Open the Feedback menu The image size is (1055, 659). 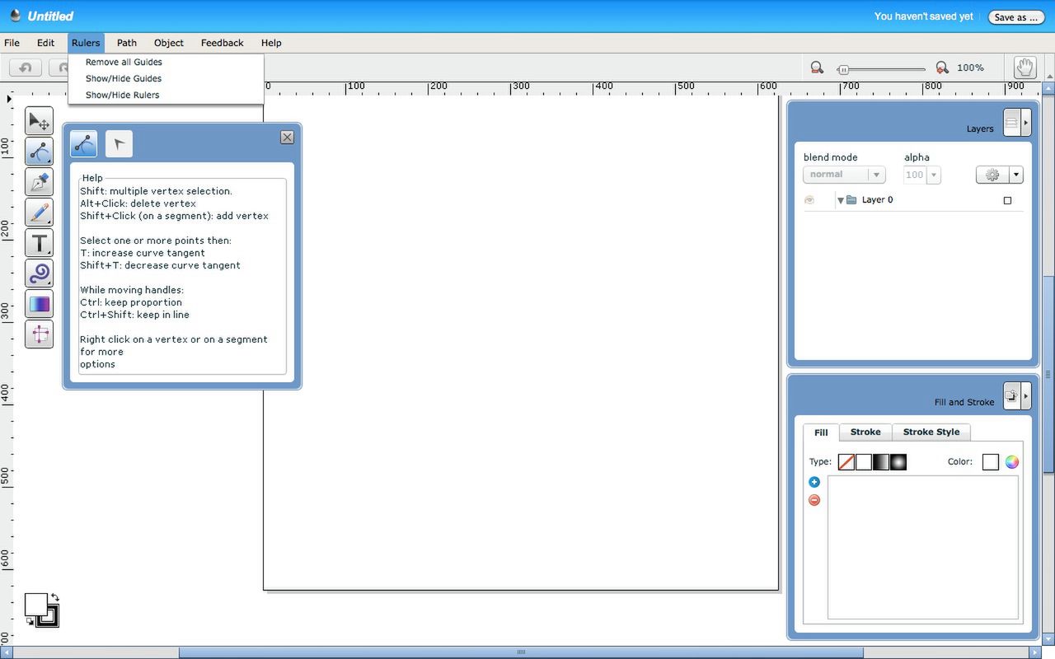point(223,43)
